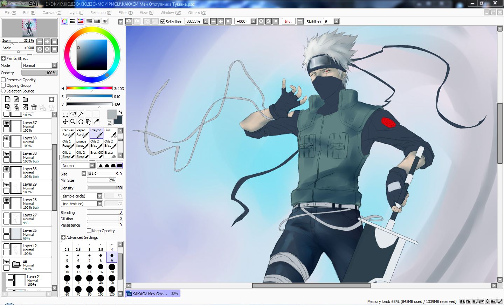504x305 pixels.
Task: Open the Layer menu
Action: point(76,13)
